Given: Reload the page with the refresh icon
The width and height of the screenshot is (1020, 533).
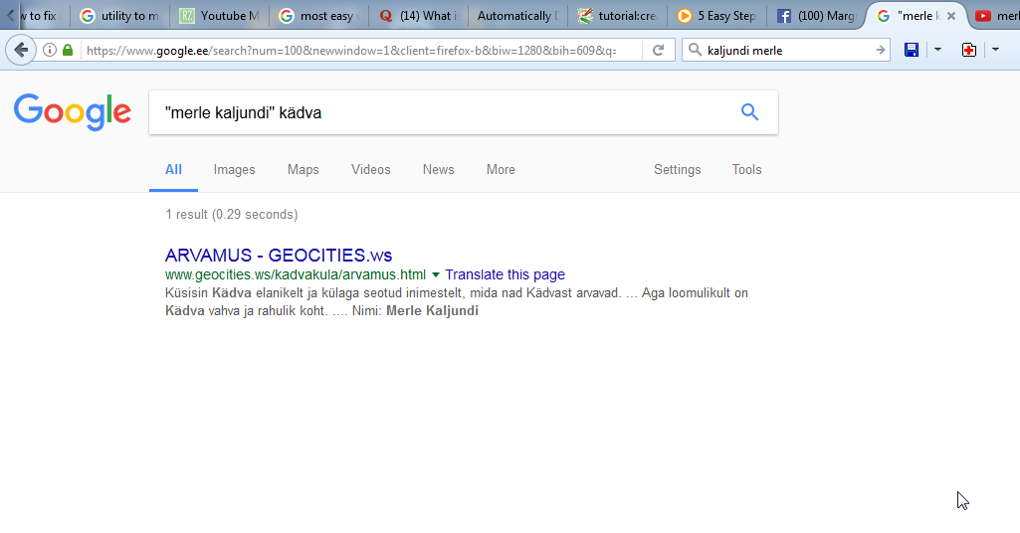Looking at the screenshot, I should (x=659, y=50).
